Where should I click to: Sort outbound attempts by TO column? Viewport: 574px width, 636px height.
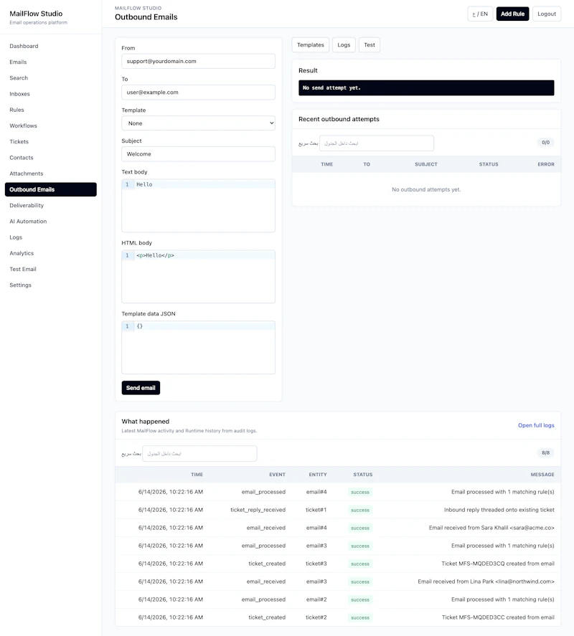(x=367, y=164)
